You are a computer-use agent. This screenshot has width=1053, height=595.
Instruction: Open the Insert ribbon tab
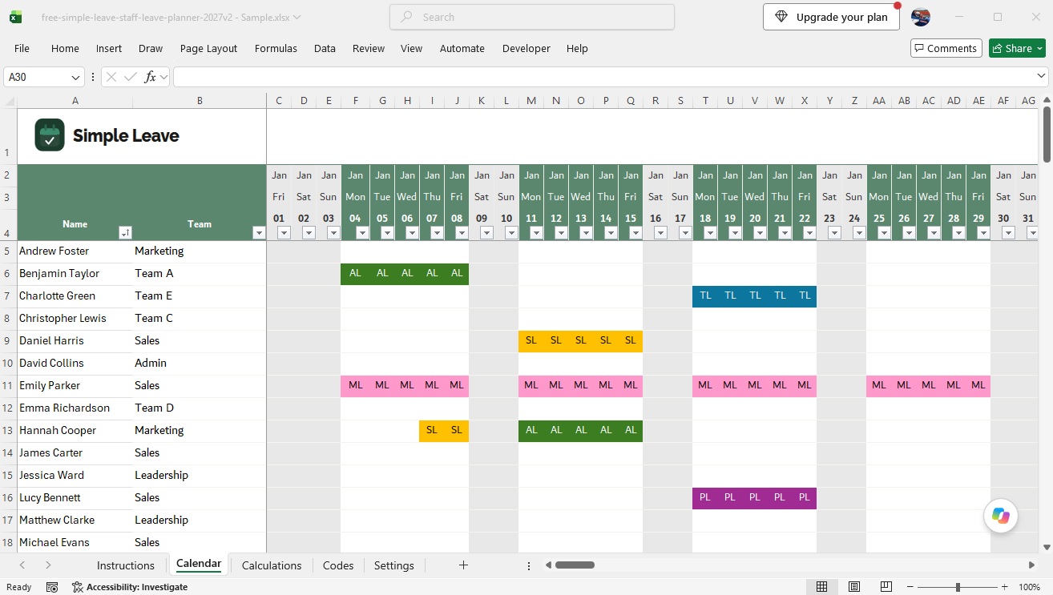[109, 48]
